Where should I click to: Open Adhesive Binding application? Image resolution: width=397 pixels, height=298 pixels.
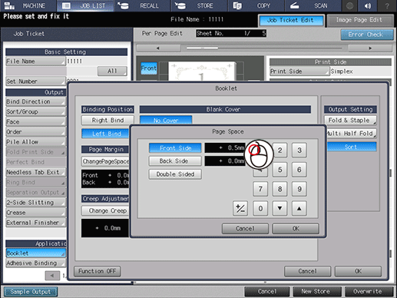[35, 263]
